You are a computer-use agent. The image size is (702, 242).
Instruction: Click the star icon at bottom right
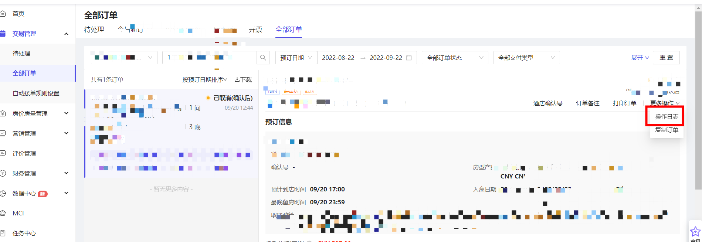[x=695, y=232]
